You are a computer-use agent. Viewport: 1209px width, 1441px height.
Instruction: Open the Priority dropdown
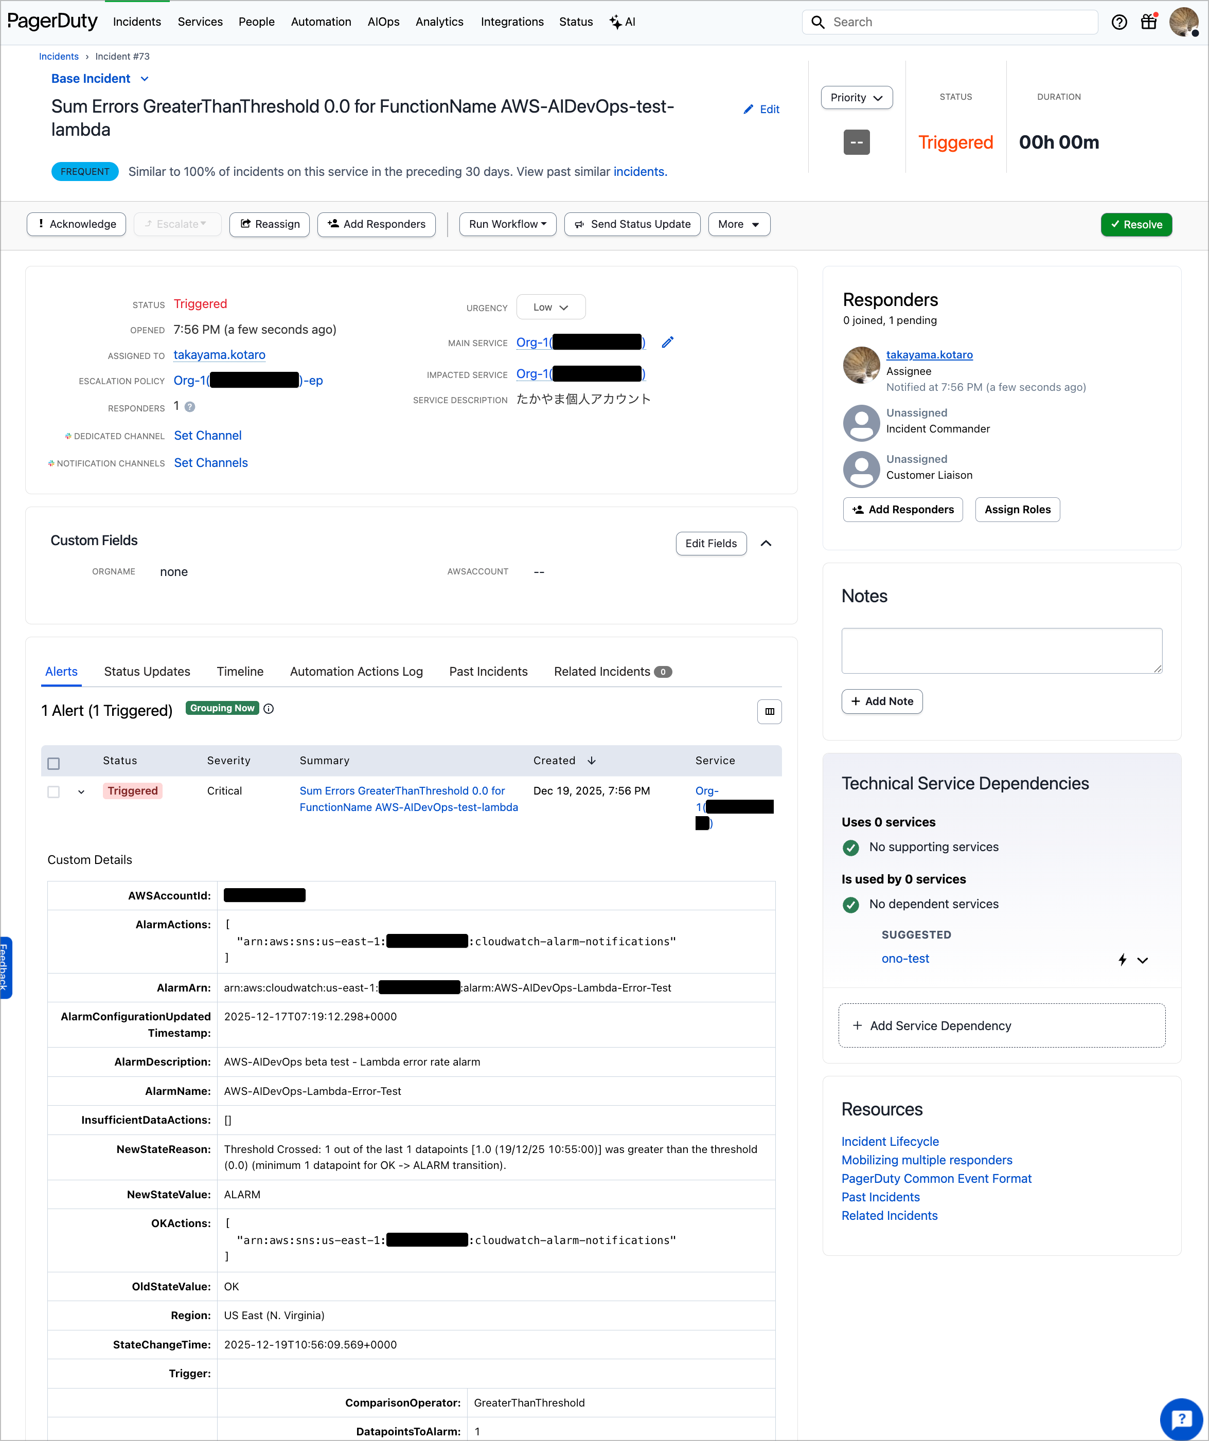(856, 97)
